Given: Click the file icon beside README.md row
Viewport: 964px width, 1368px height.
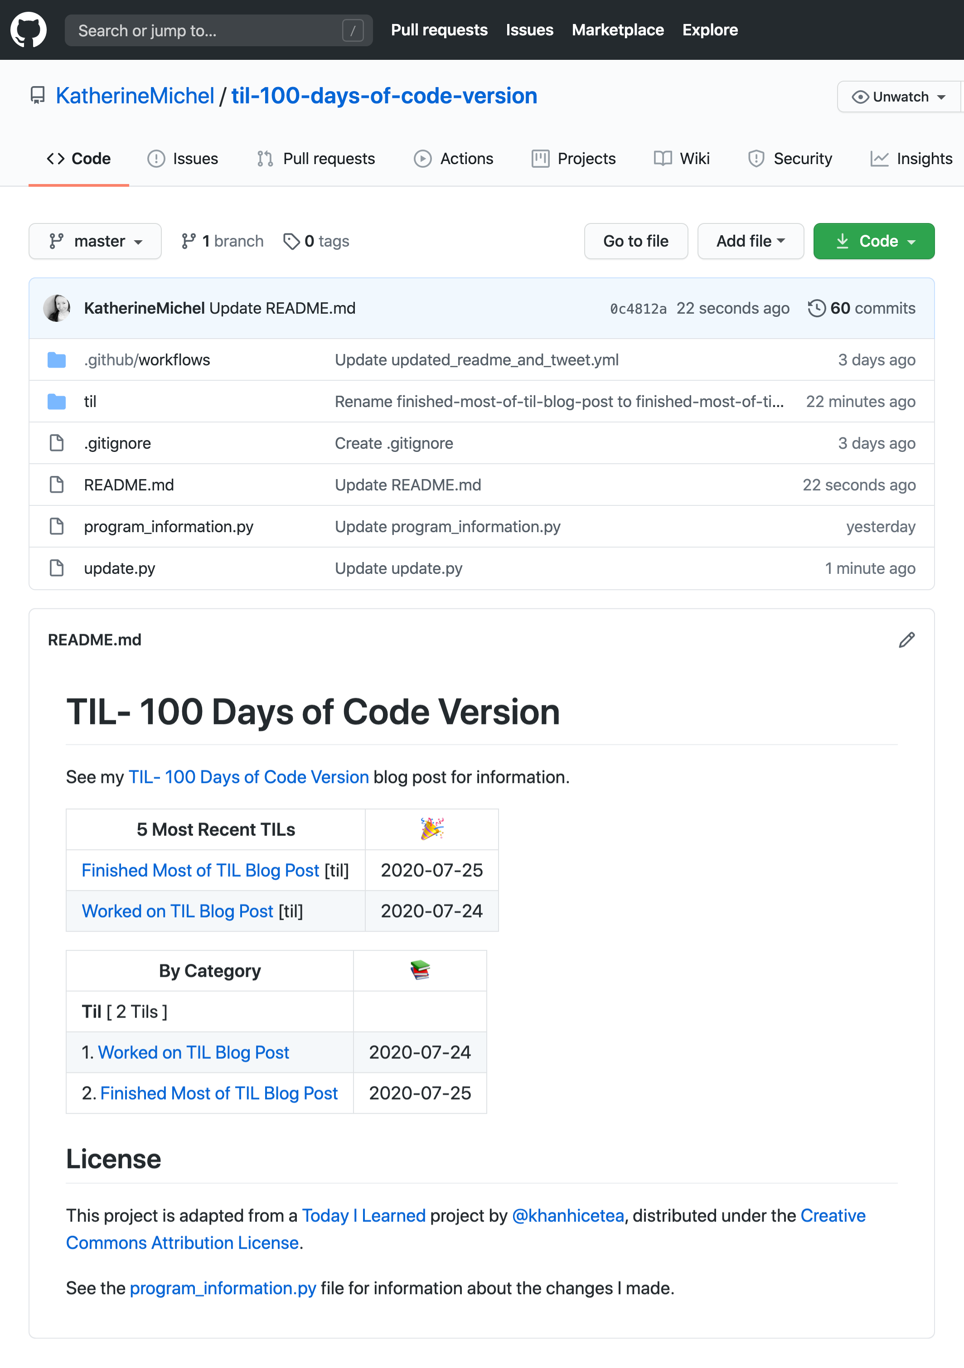Looking at the screenshot, I should coord(57,485).
